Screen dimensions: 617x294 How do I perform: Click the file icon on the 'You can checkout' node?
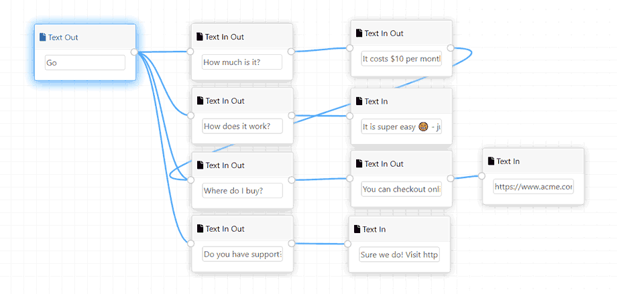(359, 164)
